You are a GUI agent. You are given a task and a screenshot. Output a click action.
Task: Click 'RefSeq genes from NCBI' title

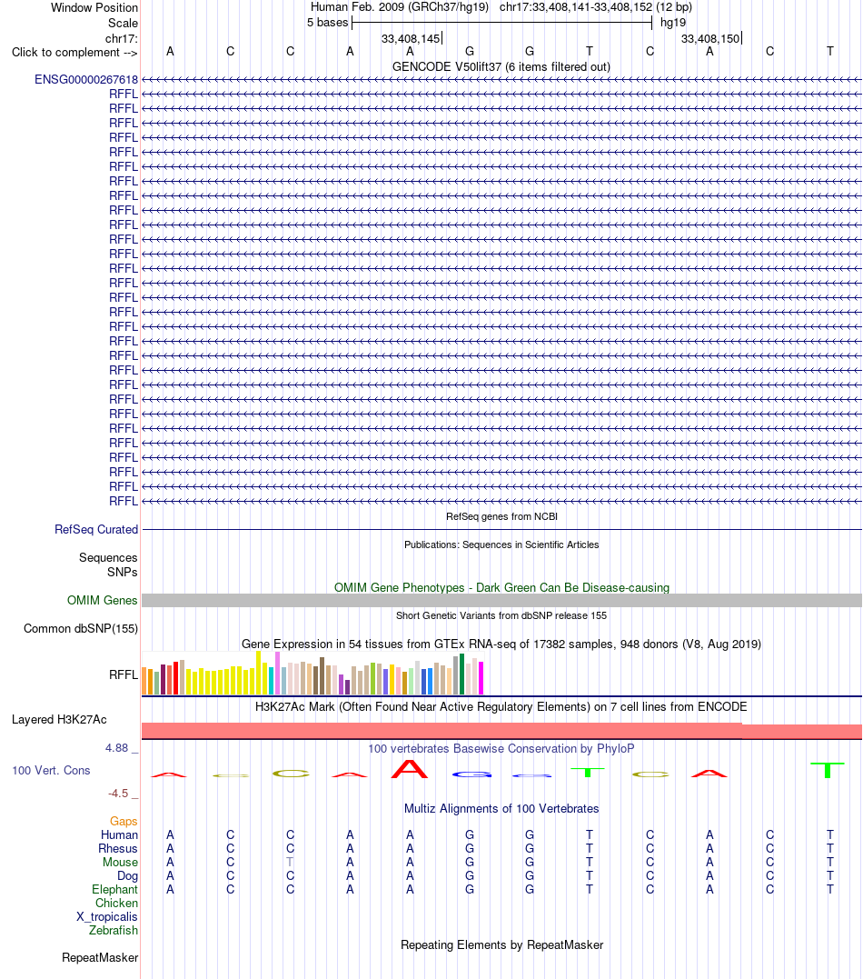coord(501,516)
